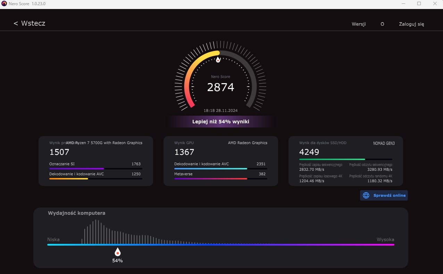
Task: Click the sequential read value 3280.93 MB/s
Action: tap(380, 170)
